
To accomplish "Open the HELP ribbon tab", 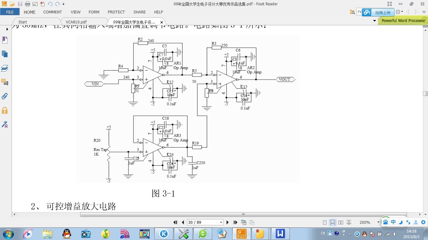I will pos(159,12).
